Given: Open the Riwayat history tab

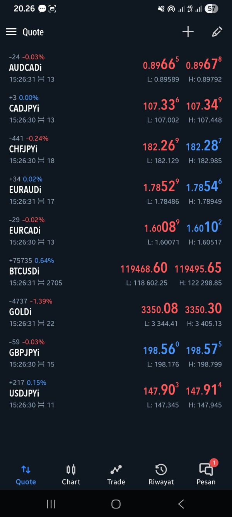Looking at the screenshot, I should coord(161,475).
